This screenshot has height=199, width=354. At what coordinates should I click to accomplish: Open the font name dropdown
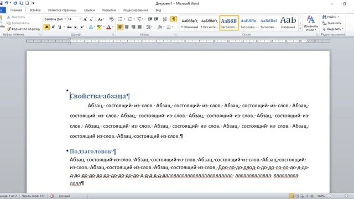65,19
